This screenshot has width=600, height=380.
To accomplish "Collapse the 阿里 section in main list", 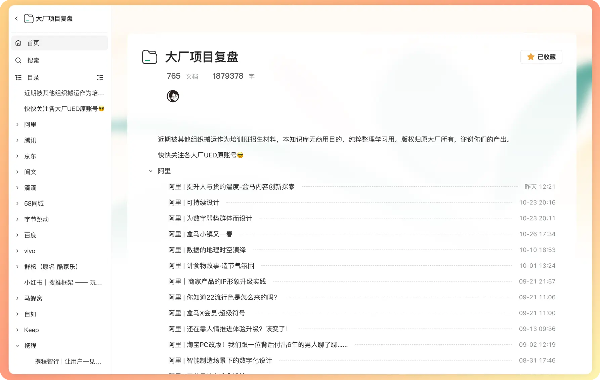I will coord(151,171).
